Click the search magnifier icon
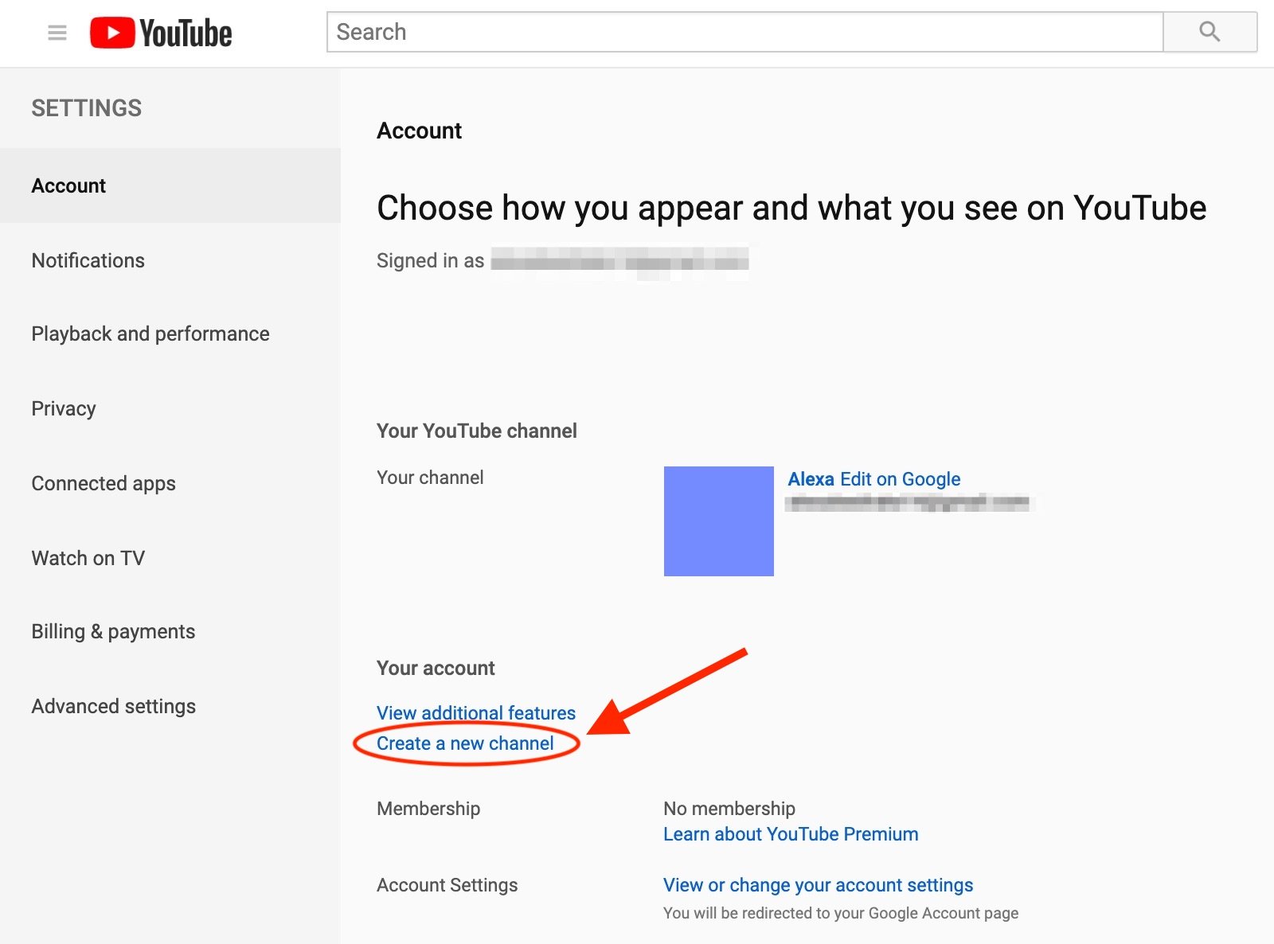 1210,32
